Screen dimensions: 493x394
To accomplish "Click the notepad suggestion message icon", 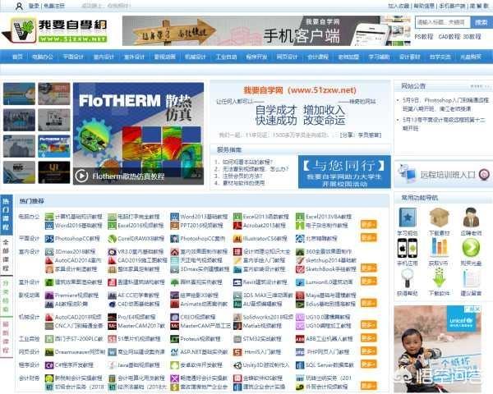I will pyautogui.click(x=471, y=277).
